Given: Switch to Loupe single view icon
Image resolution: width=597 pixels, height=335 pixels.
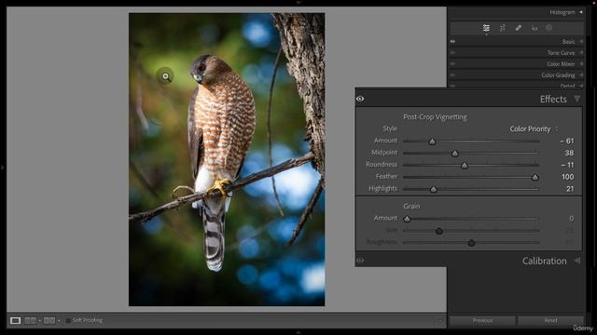Looking at the screenshot, I should click(15, 320).
